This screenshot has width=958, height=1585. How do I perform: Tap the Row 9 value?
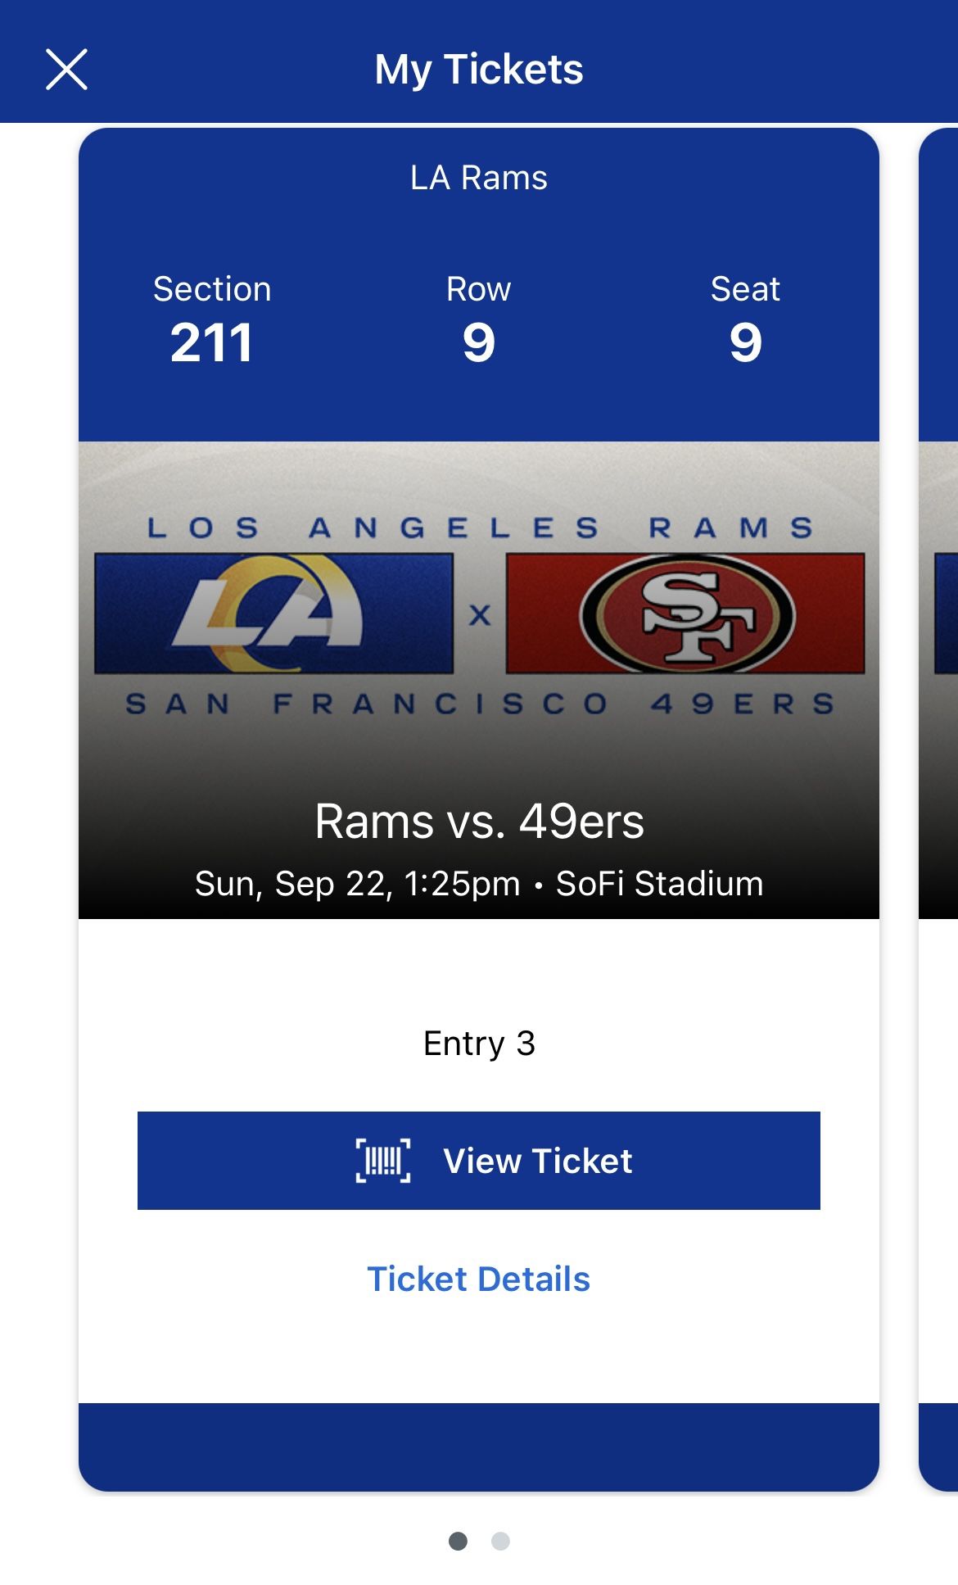478,342
